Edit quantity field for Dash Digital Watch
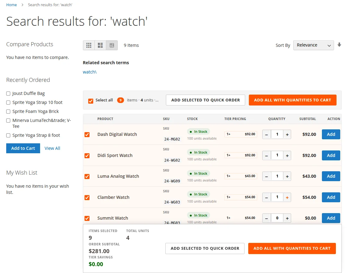 [x=277, y=134]
